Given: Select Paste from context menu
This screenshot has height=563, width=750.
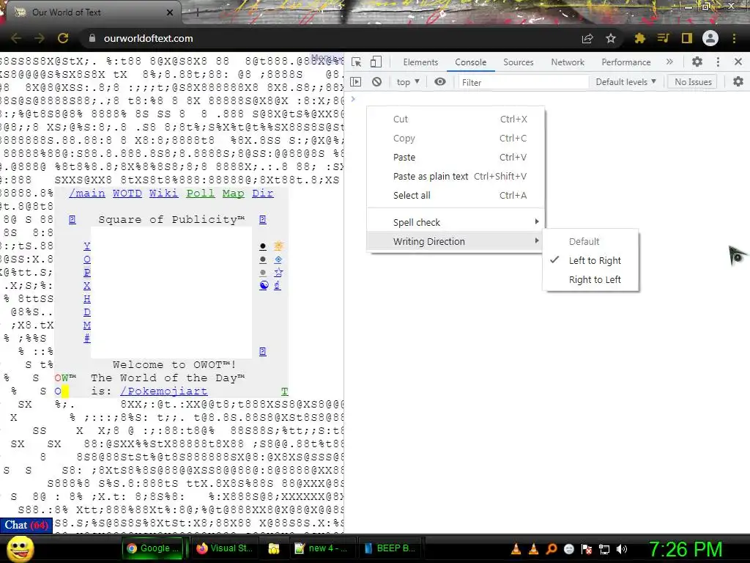Looking at the screenshot, I should (456, 157).
